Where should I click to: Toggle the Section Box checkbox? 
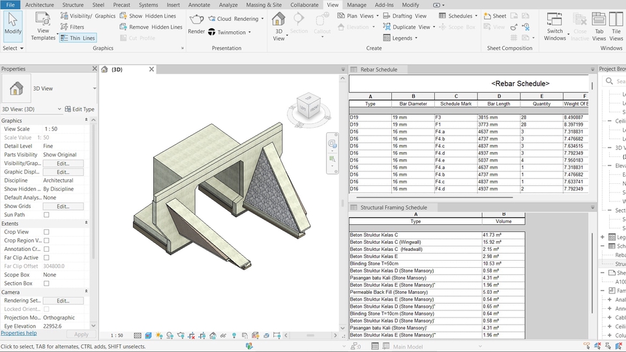click(x=46, y=284)
